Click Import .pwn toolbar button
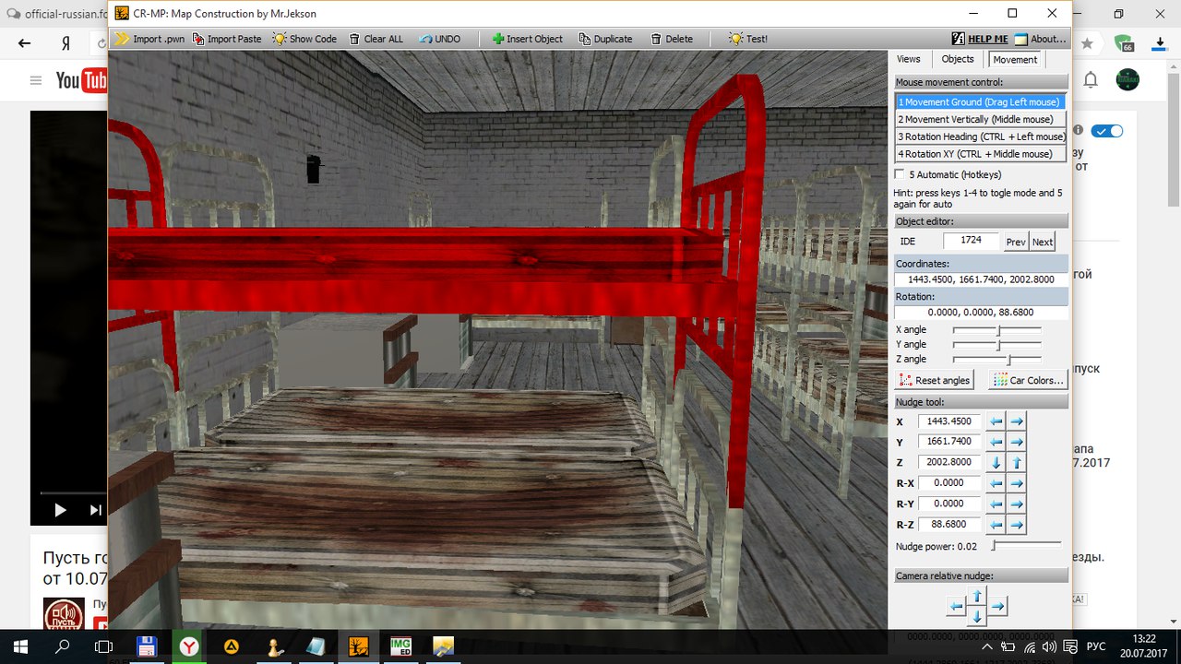Image resolution: width=1181 pixels, height=664 pixels. [x=149, y=39]
